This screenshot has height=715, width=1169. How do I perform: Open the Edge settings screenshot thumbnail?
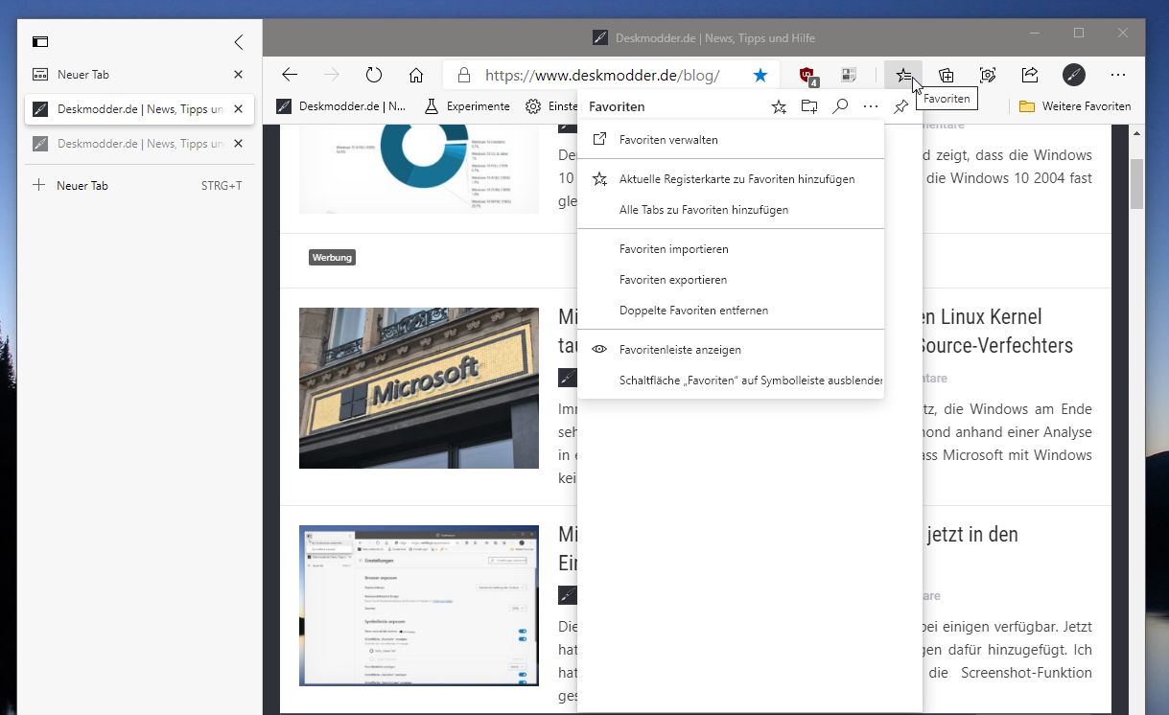(419, 606)
